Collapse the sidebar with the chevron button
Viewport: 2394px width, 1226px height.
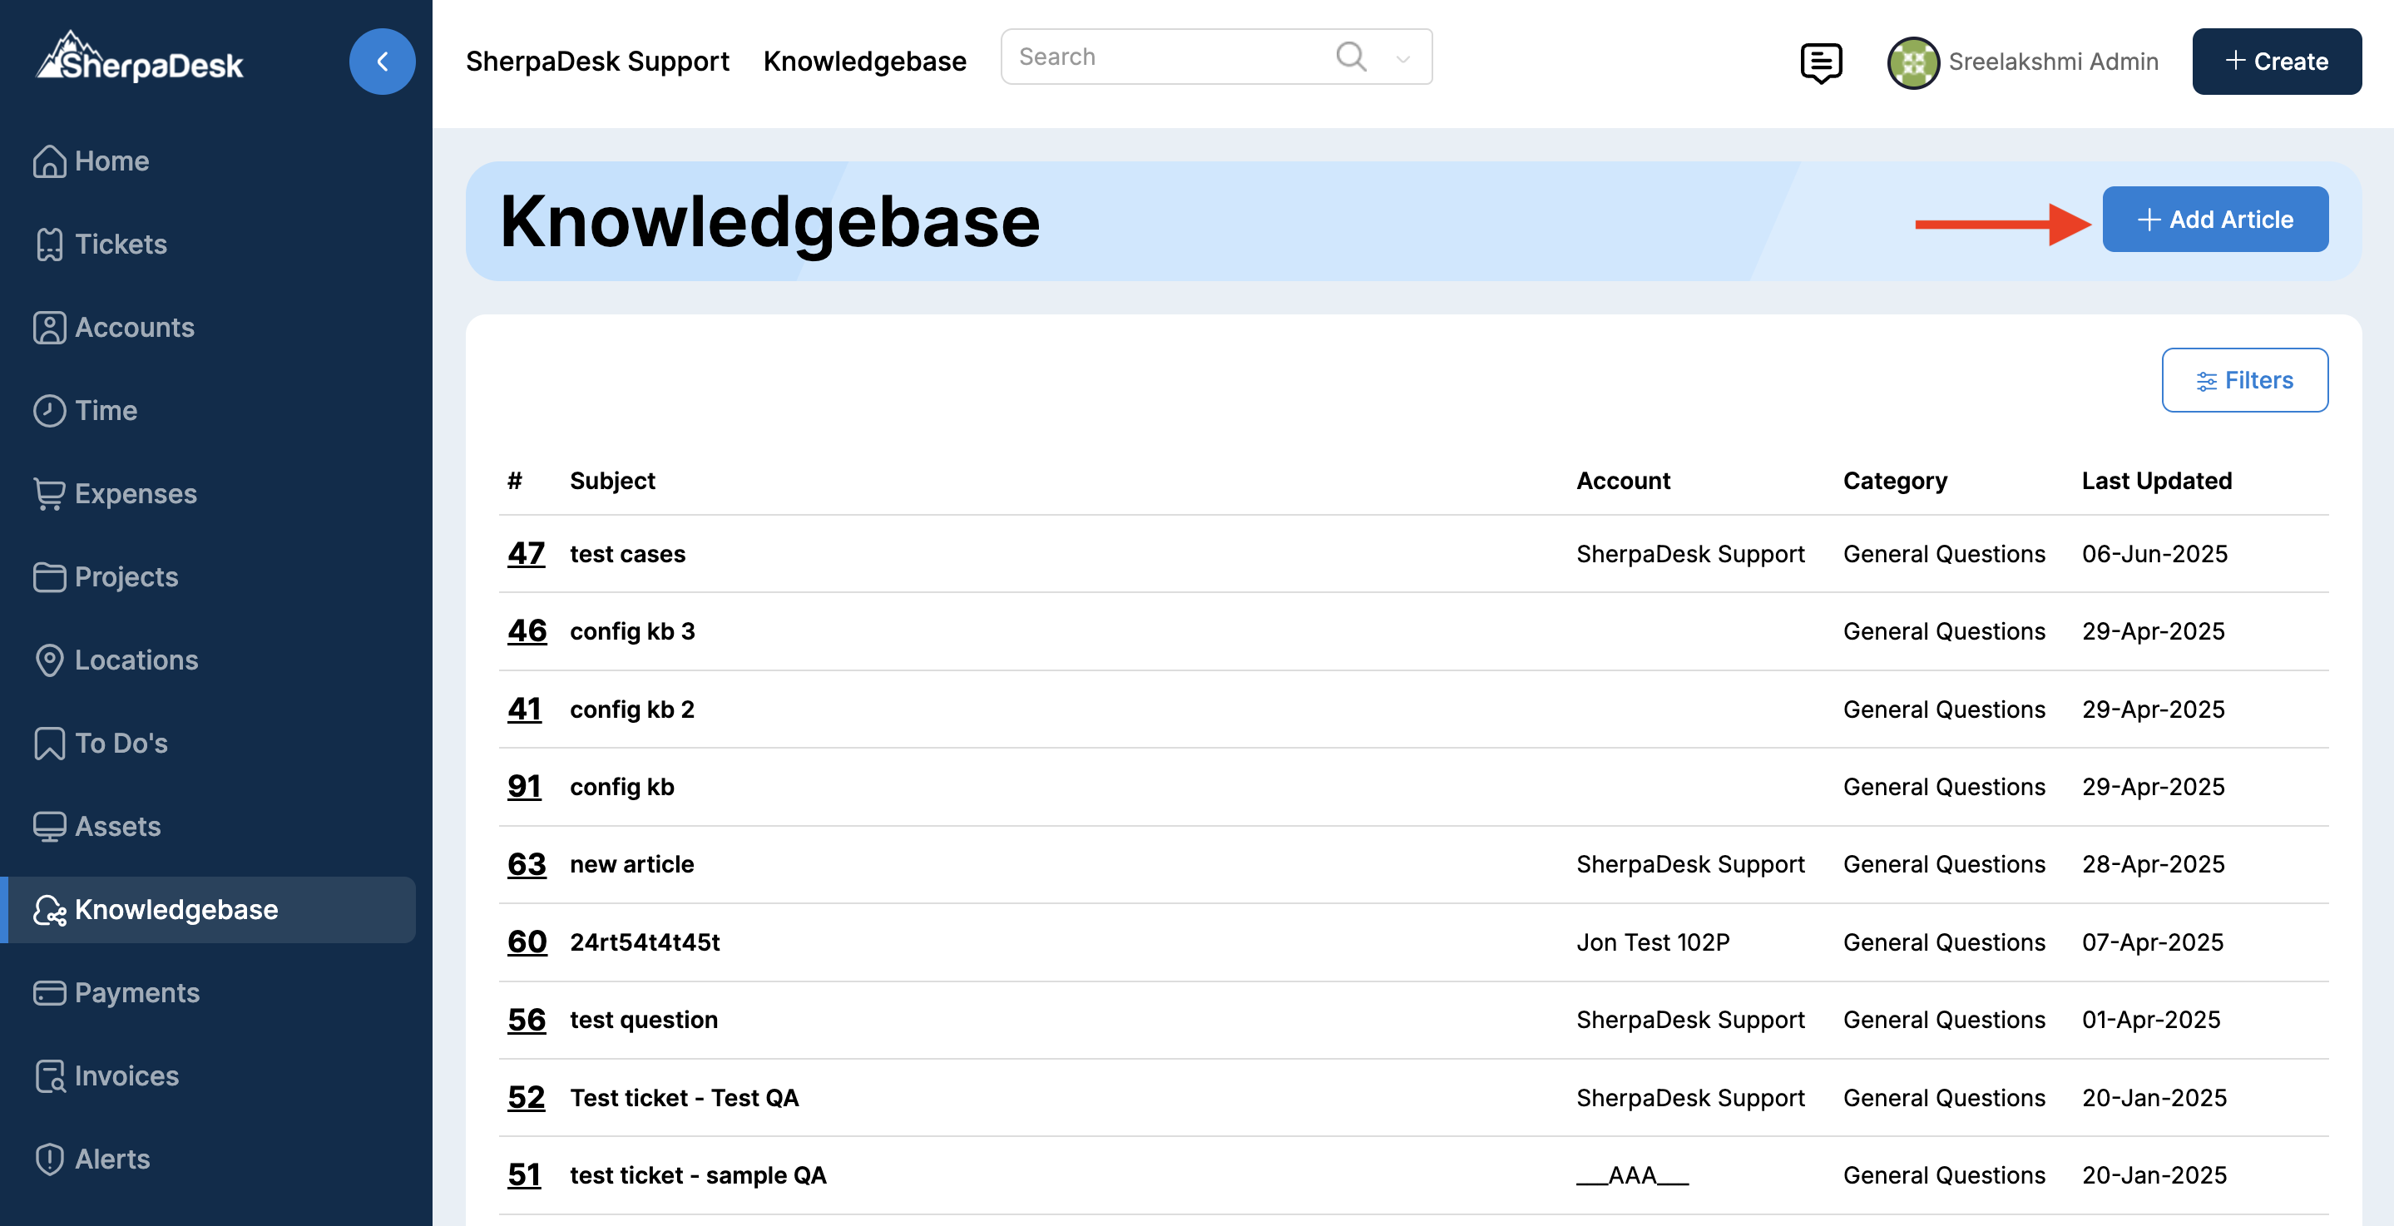pos(382,62)
